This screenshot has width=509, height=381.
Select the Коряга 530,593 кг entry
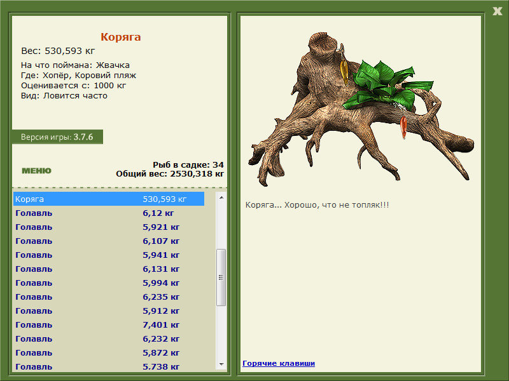pos(109,199)
